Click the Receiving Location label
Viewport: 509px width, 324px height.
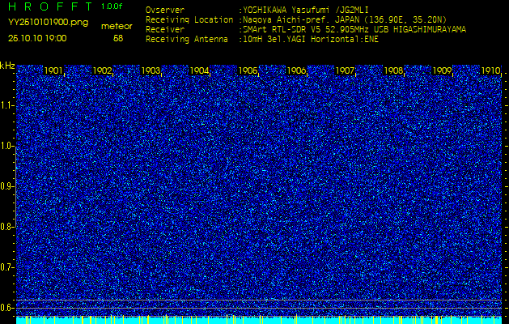(x=189, y=19)
